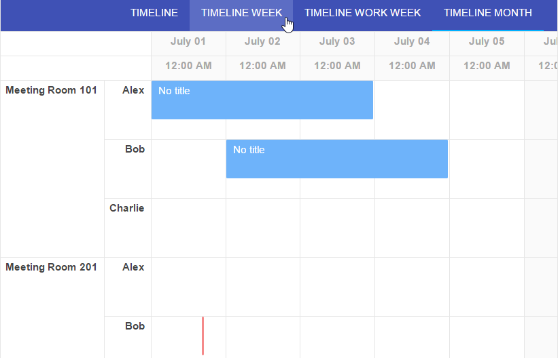Click the July 02 date header

click(x=263, y=41)
